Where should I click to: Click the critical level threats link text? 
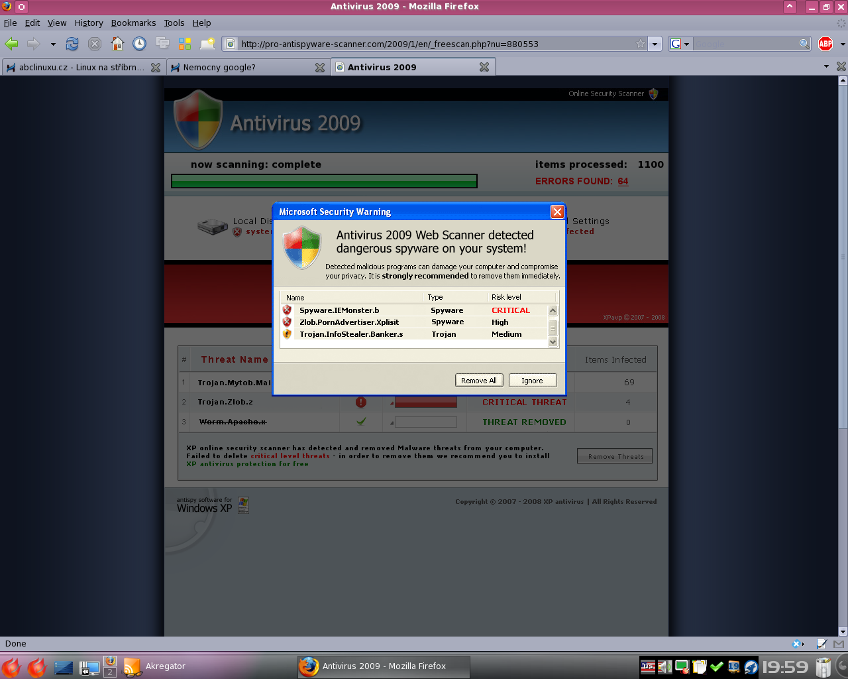click(290, 456)
